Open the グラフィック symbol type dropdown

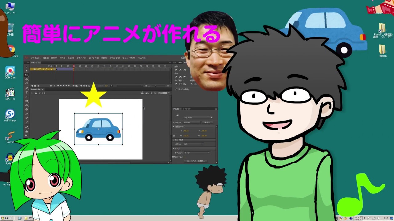tap(198, 118)
